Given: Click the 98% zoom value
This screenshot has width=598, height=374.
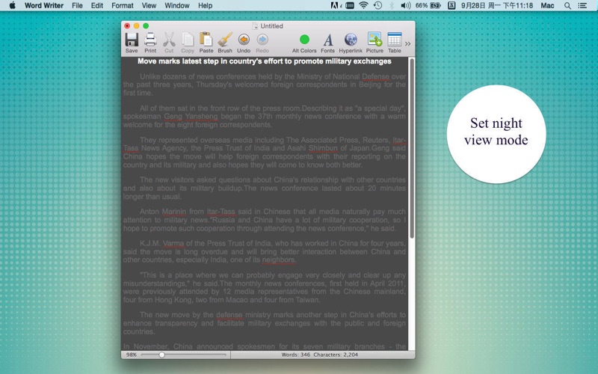Looking at the screenshot, I should (x=132, y=355).
